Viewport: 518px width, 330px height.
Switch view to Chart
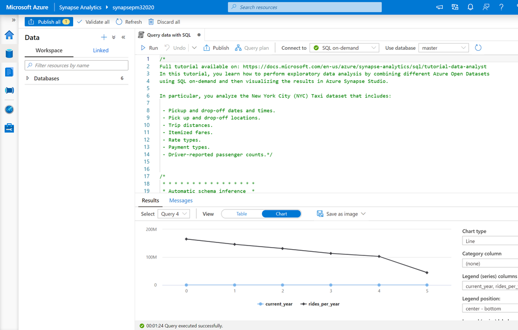tap(282, 214)
